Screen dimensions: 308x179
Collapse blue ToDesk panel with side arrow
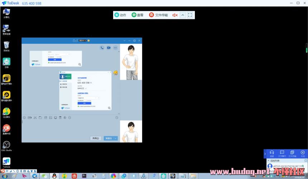pos(265,154)
